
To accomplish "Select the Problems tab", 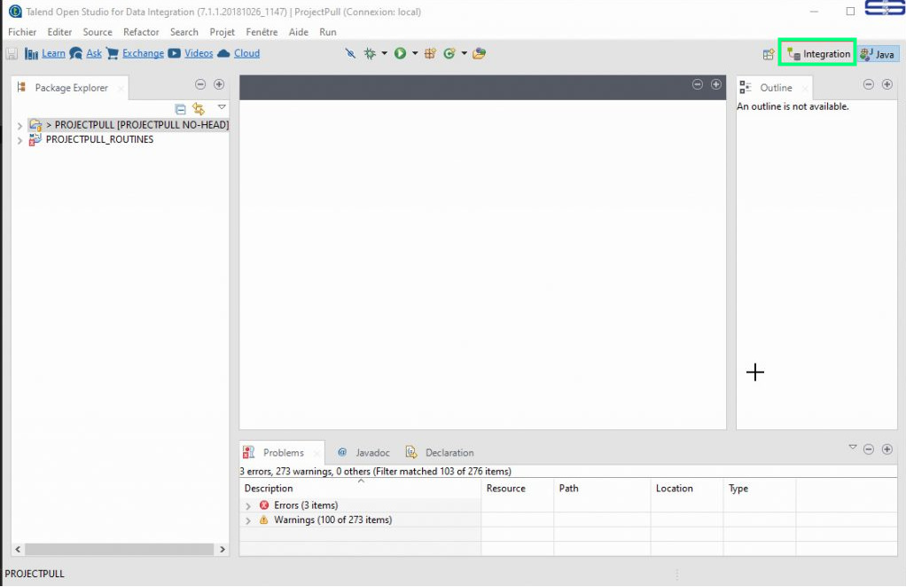I will [x=282, y=453].
